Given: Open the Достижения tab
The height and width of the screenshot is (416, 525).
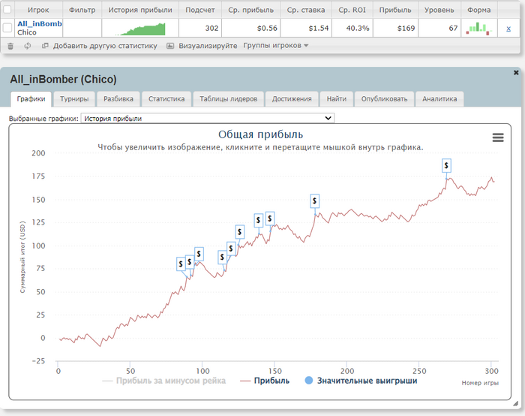Looking at the screenshot, I should click(292, 99).
